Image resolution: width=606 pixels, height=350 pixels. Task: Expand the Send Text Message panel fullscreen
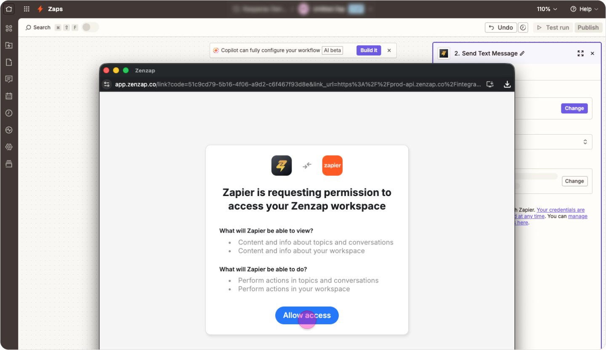click(x=581, y=53)
